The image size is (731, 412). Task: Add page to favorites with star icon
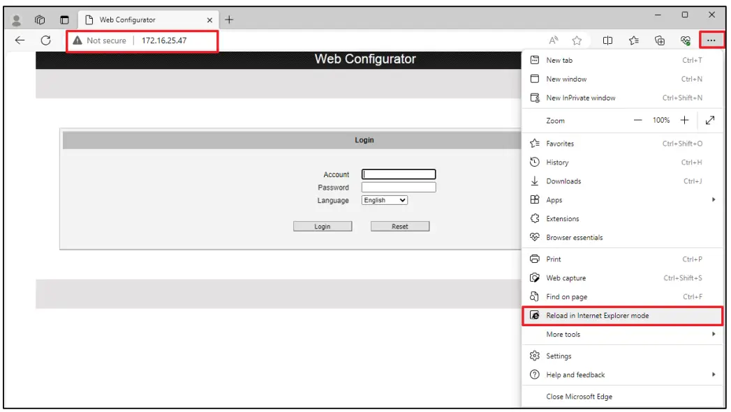577,40
